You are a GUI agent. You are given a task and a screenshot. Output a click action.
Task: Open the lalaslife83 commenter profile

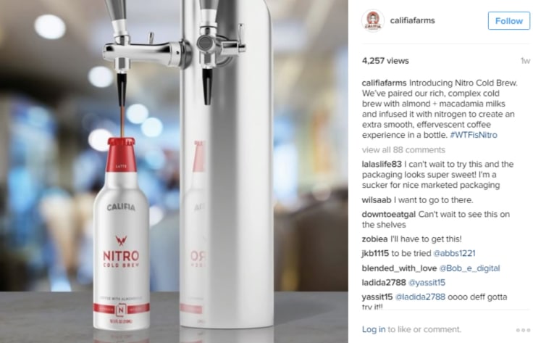pyautogui.click(x=382, y=164)
